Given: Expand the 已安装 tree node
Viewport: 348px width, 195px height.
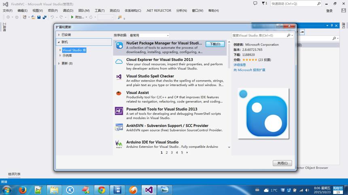Looking at the screenshot, I should tap(59, 35).
